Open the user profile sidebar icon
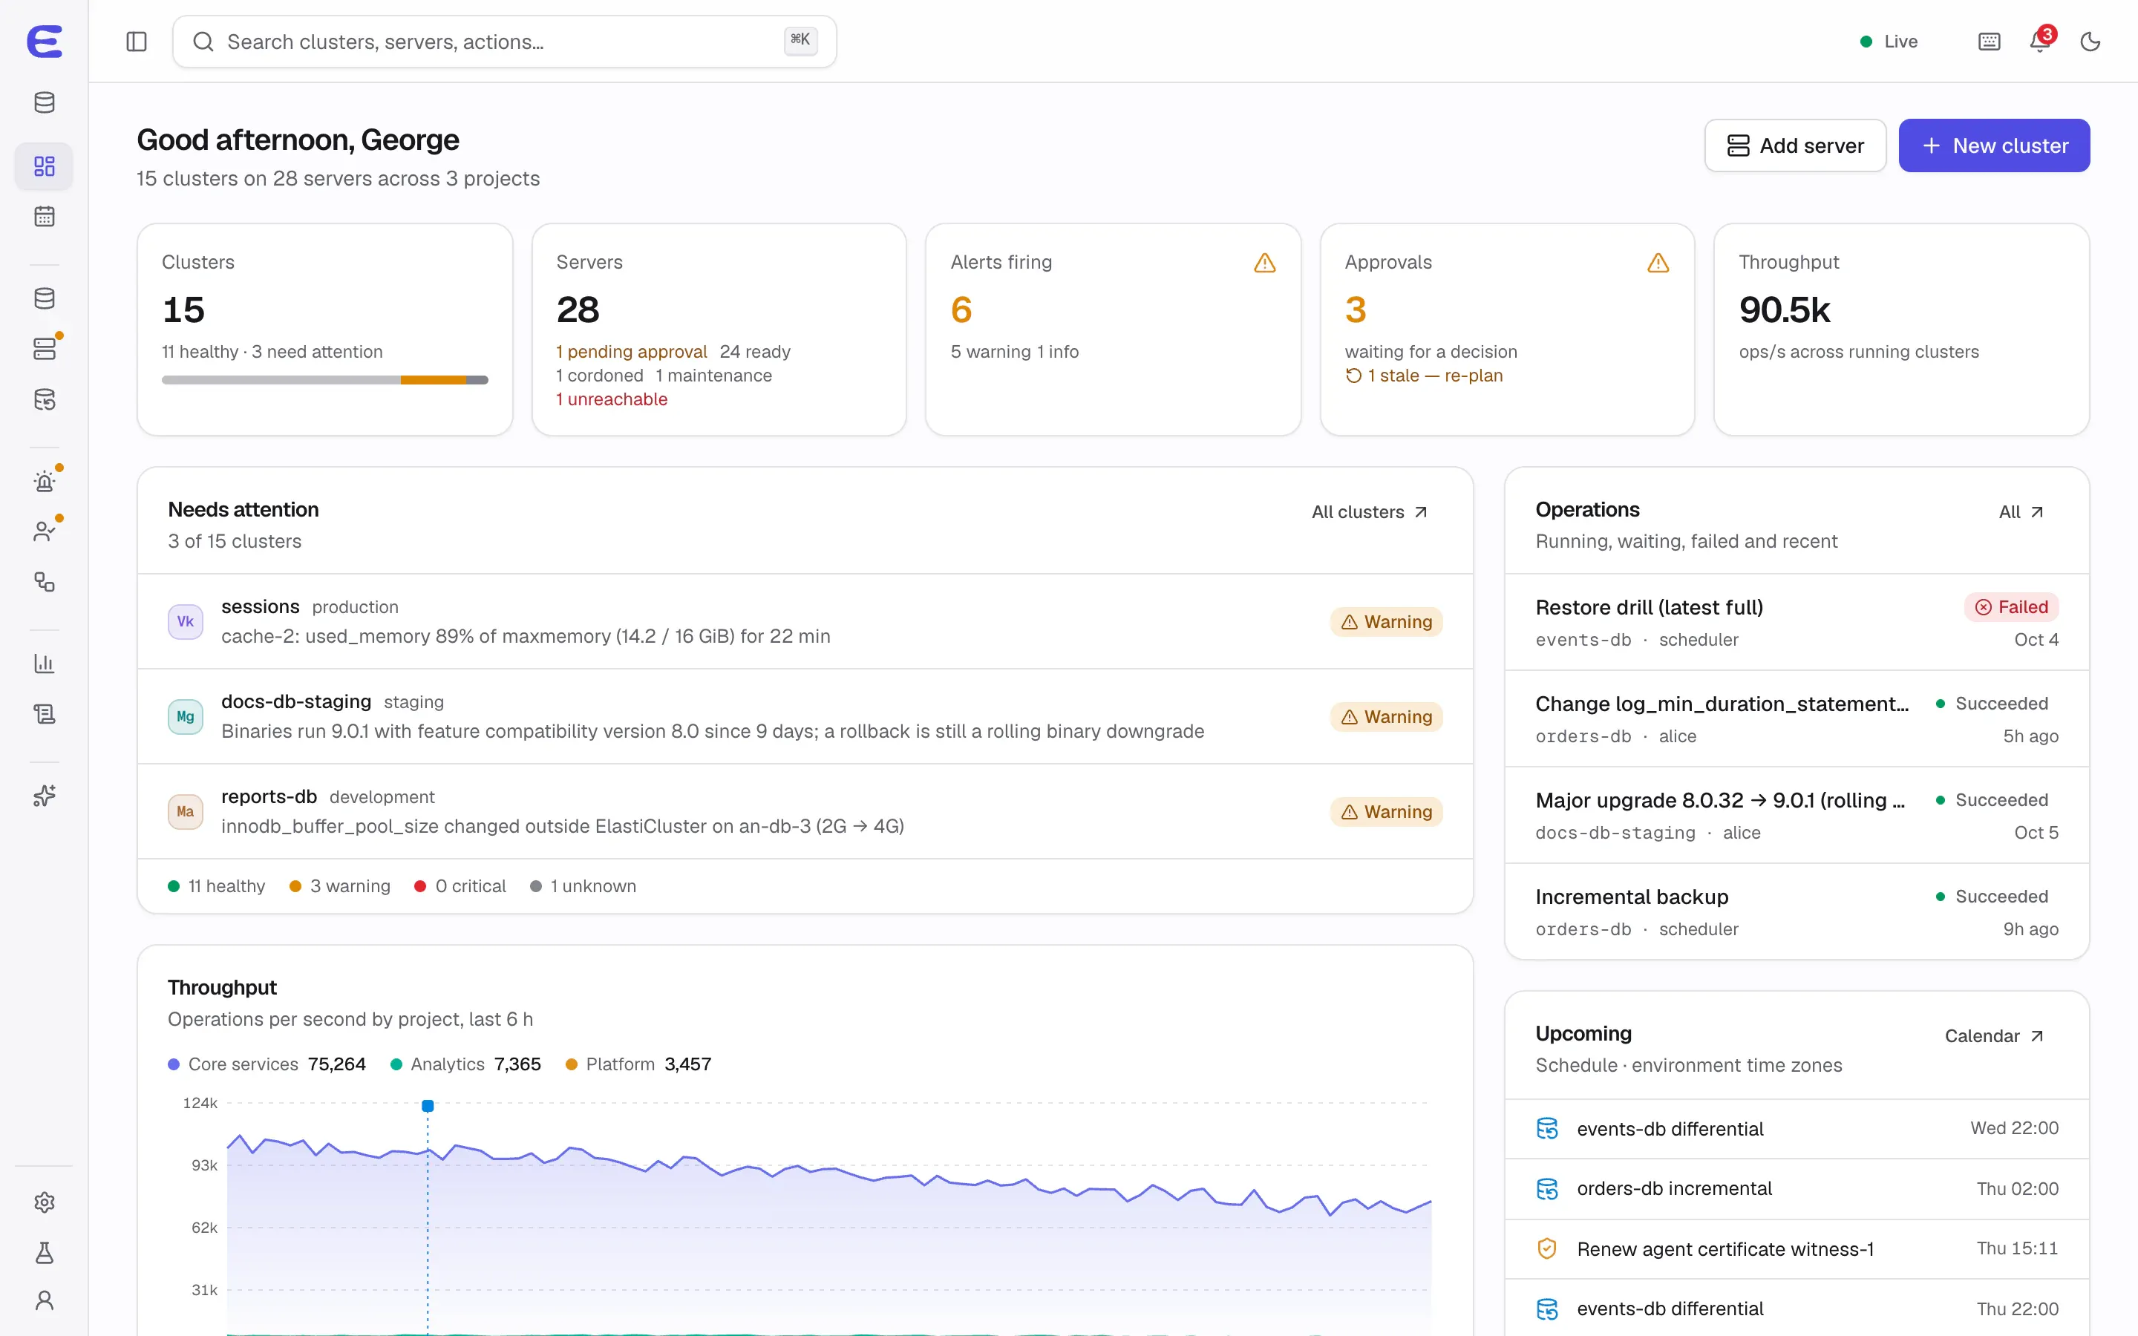The width and height of the screenshot is (2138, 1336). pyautogui.click(x=45, y=1300)
